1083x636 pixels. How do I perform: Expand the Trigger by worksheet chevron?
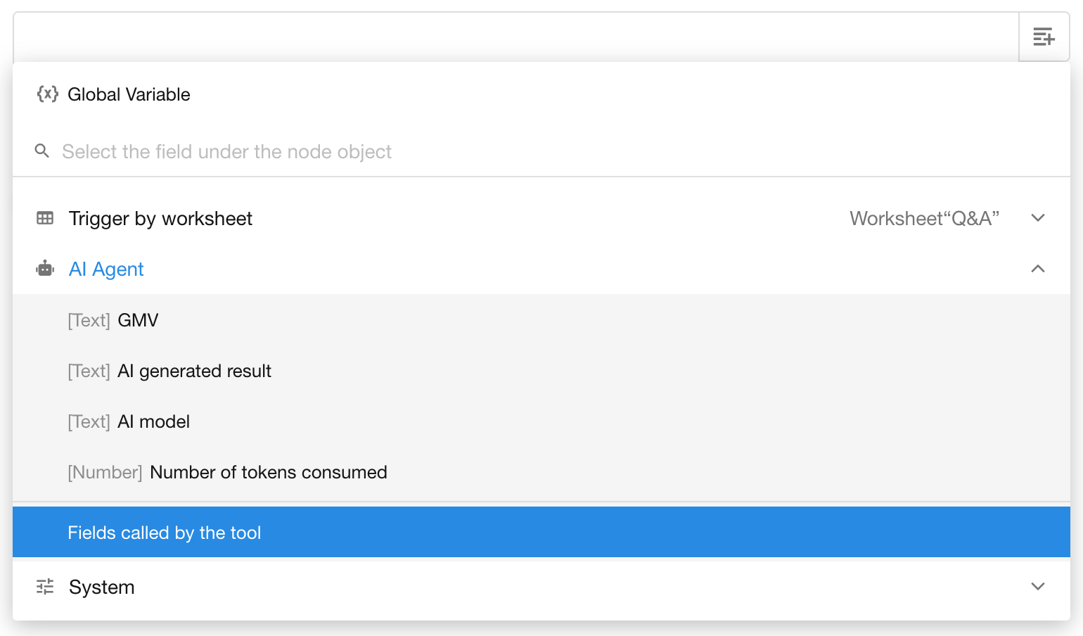pos(1037,218)
